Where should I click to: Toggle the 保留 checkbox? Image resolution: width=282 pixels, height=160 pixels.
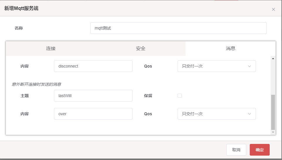[180, 96]
